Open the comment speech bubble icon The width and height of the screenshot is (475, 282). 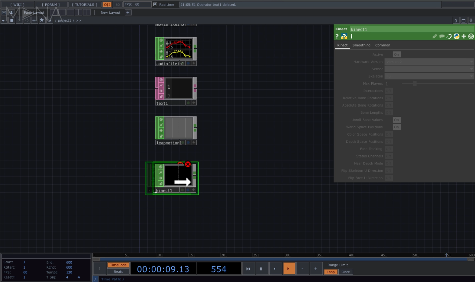pos(442,36)
